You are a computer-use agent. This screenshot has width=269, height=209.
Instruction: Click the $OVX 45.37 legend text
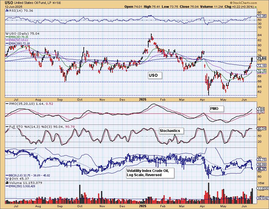click(19, 179)
